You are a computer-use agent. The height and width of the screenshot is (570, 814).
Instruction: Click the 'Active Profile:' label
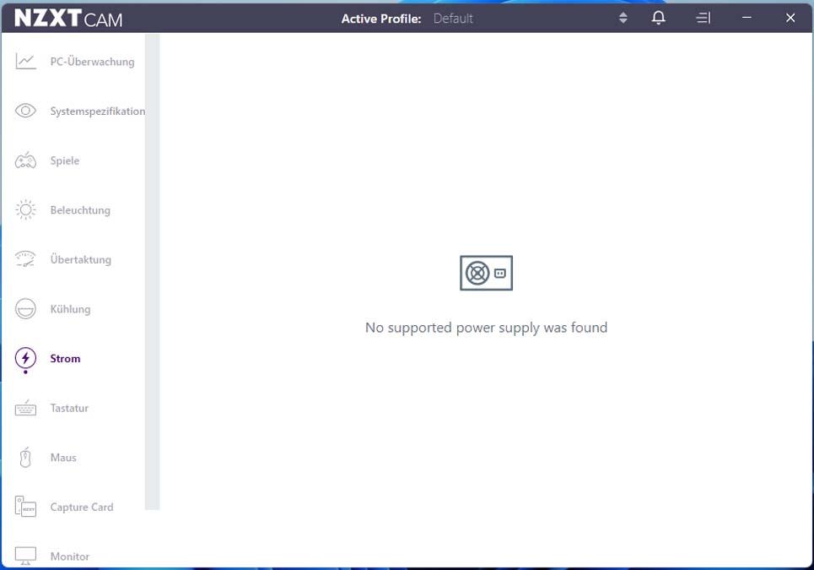pos(381,19)
